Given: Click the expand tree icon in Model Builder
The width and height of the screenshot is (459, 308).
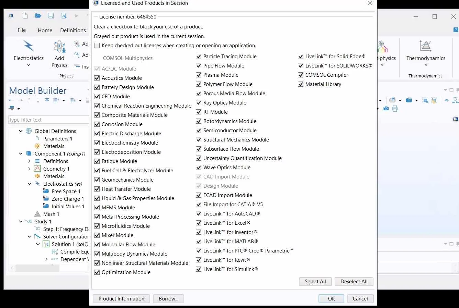Looking at the screenshot, I should click(56, 100).
